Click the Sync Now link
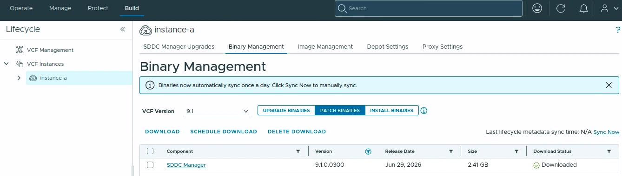Viewport: 622px width, 176px height. [x=606, y=132]
